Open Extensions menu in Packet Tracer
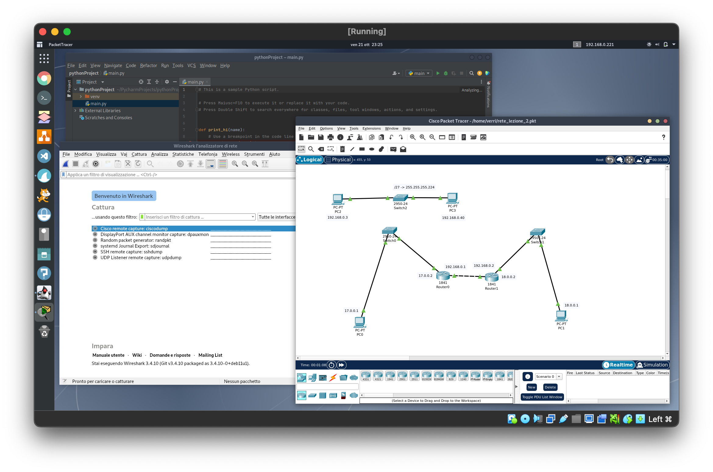713x472 pixels. click(x=371, y=128)
